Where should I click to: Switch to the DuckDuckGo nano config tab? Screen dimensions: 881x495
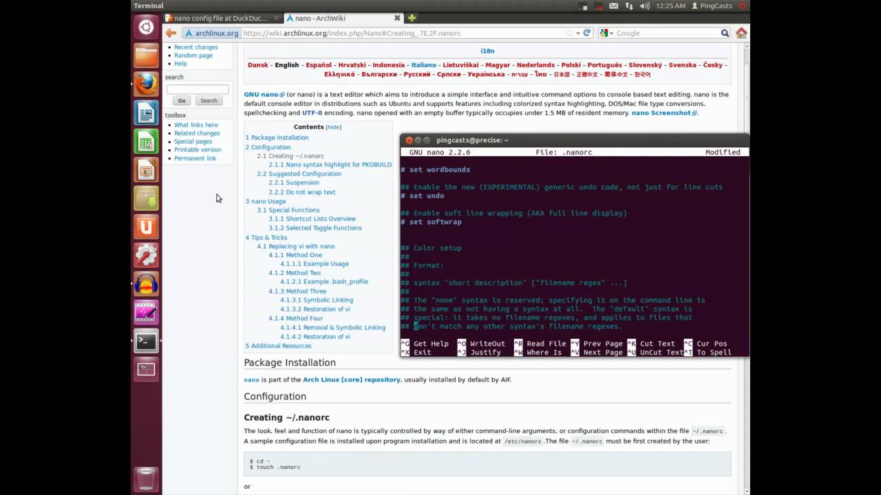click(221, 19)
